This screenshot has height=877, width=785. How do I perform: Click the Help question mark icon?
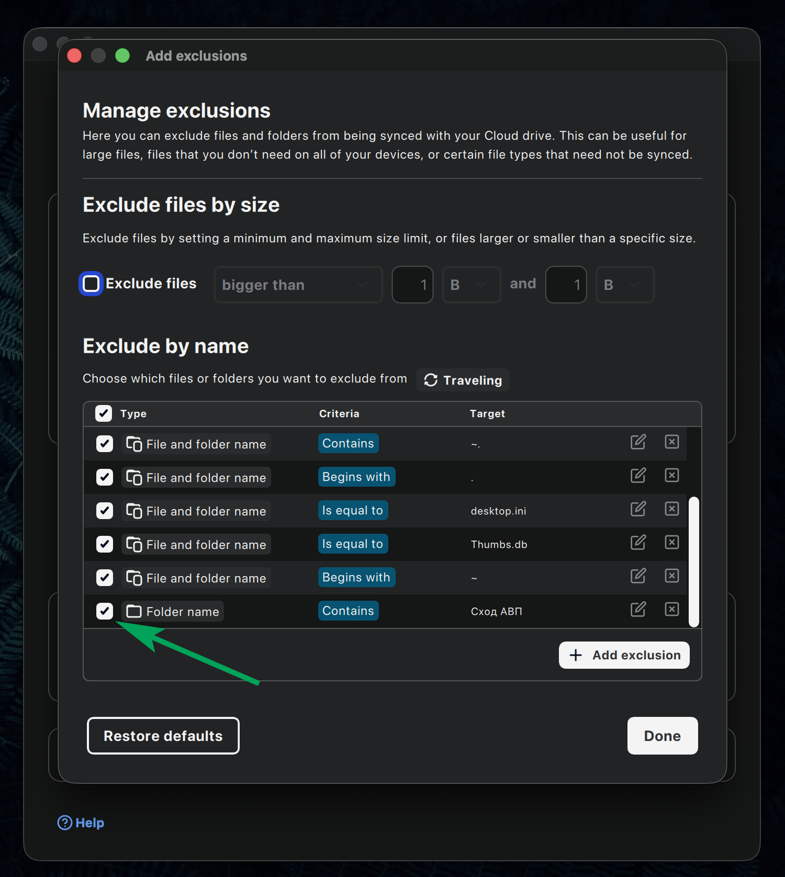click(65, 823)
